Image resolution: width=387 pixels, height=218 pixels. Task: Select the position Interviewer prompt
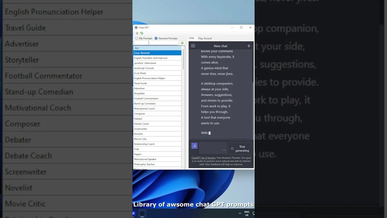157,63
